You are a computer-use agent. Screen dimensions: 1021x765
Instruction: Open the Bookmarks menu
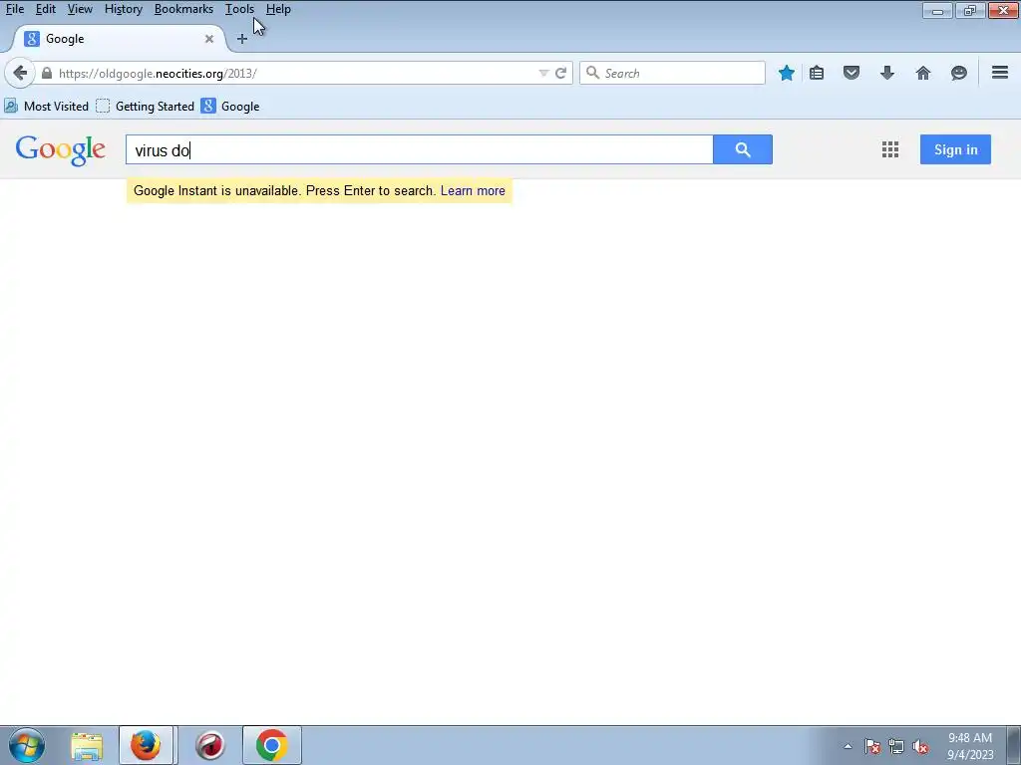(183, 9)
